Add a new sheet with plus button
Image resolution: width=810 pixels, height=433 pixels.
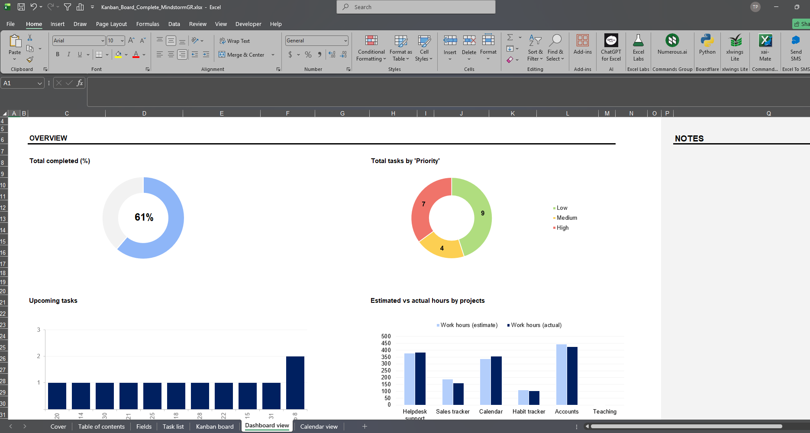[365, 427]
